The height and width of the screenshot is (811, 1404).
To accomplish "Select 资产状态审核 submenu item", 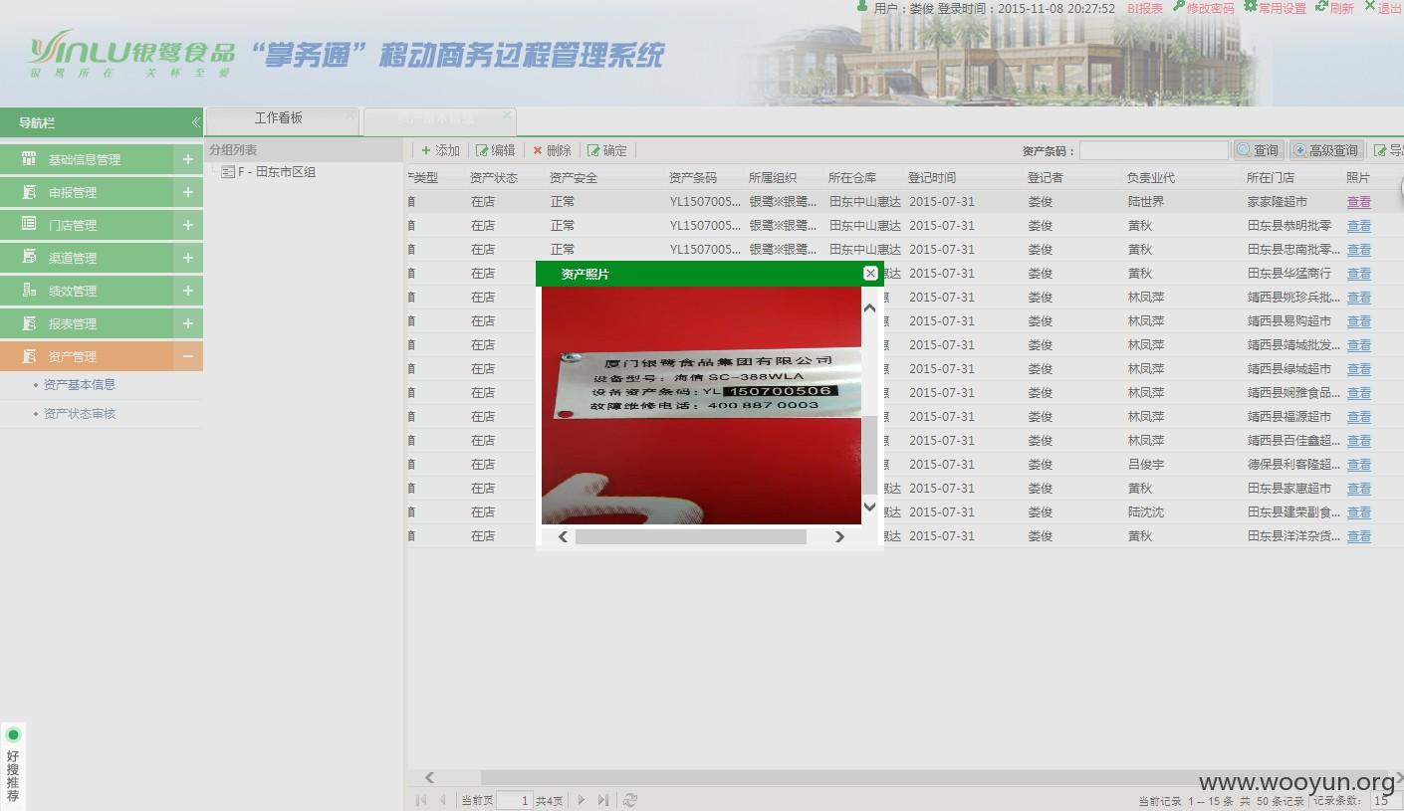I will coord(80,414).
